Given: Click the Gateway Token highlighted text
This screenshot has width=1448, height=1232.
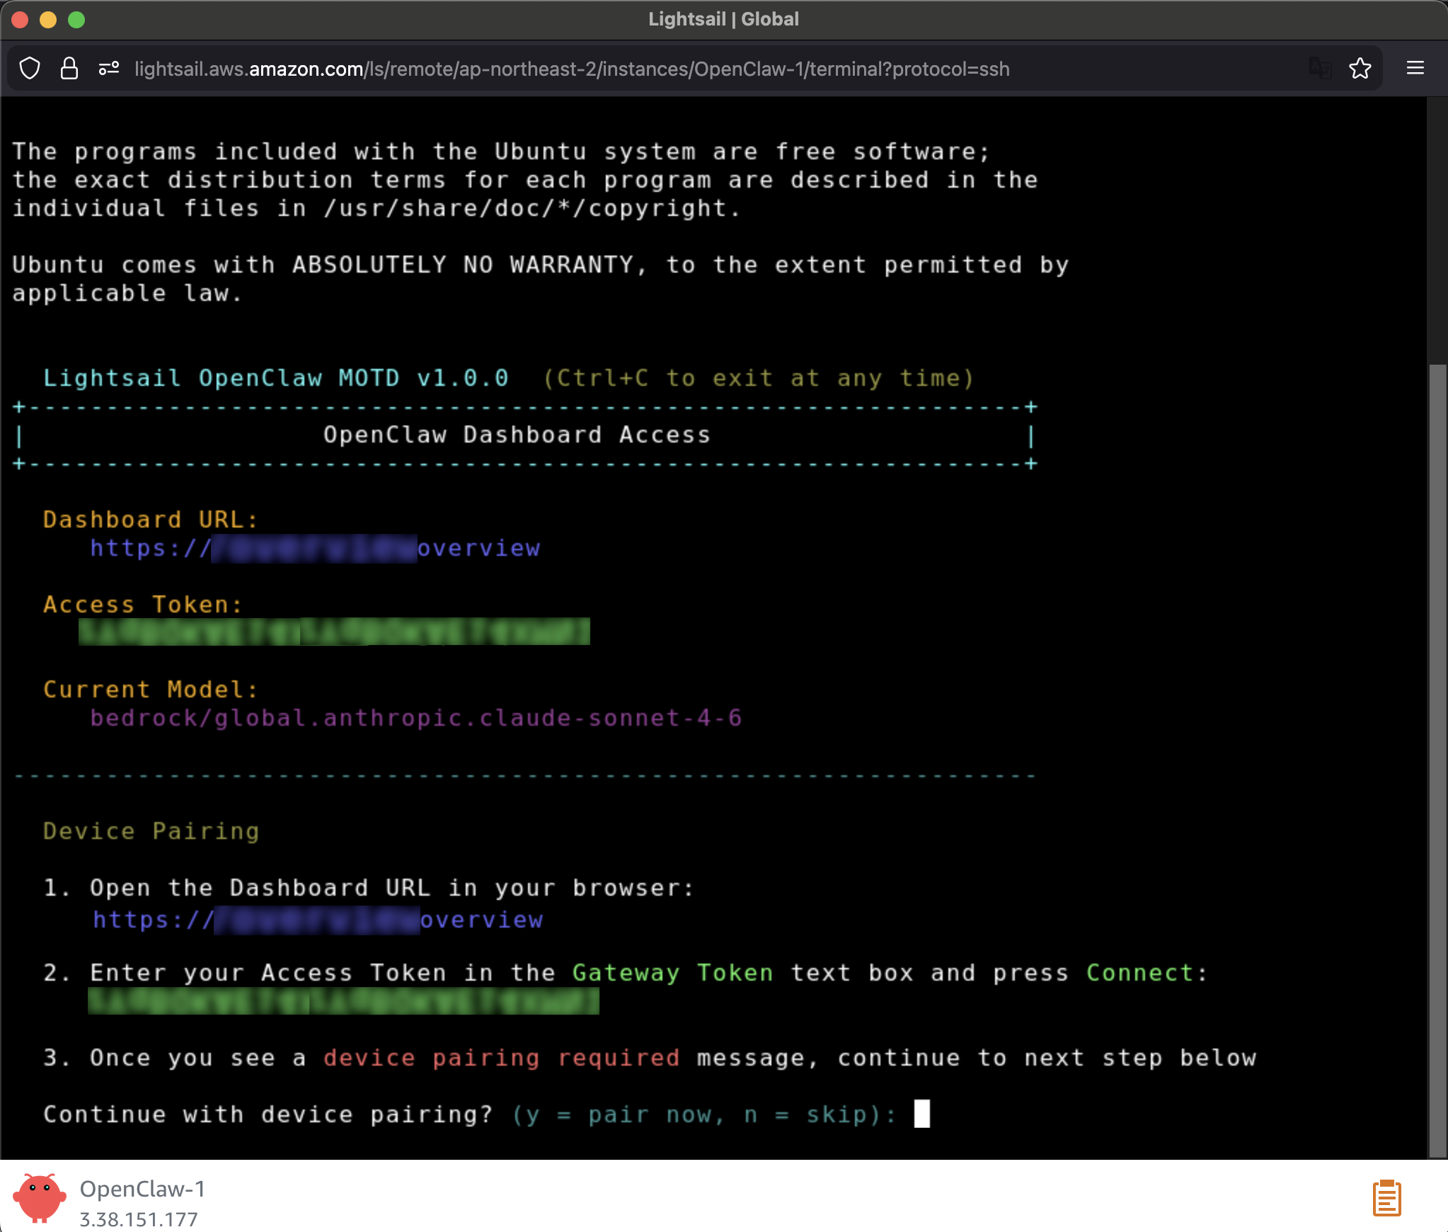Looking at the screenshot, I should click(671, 972).
